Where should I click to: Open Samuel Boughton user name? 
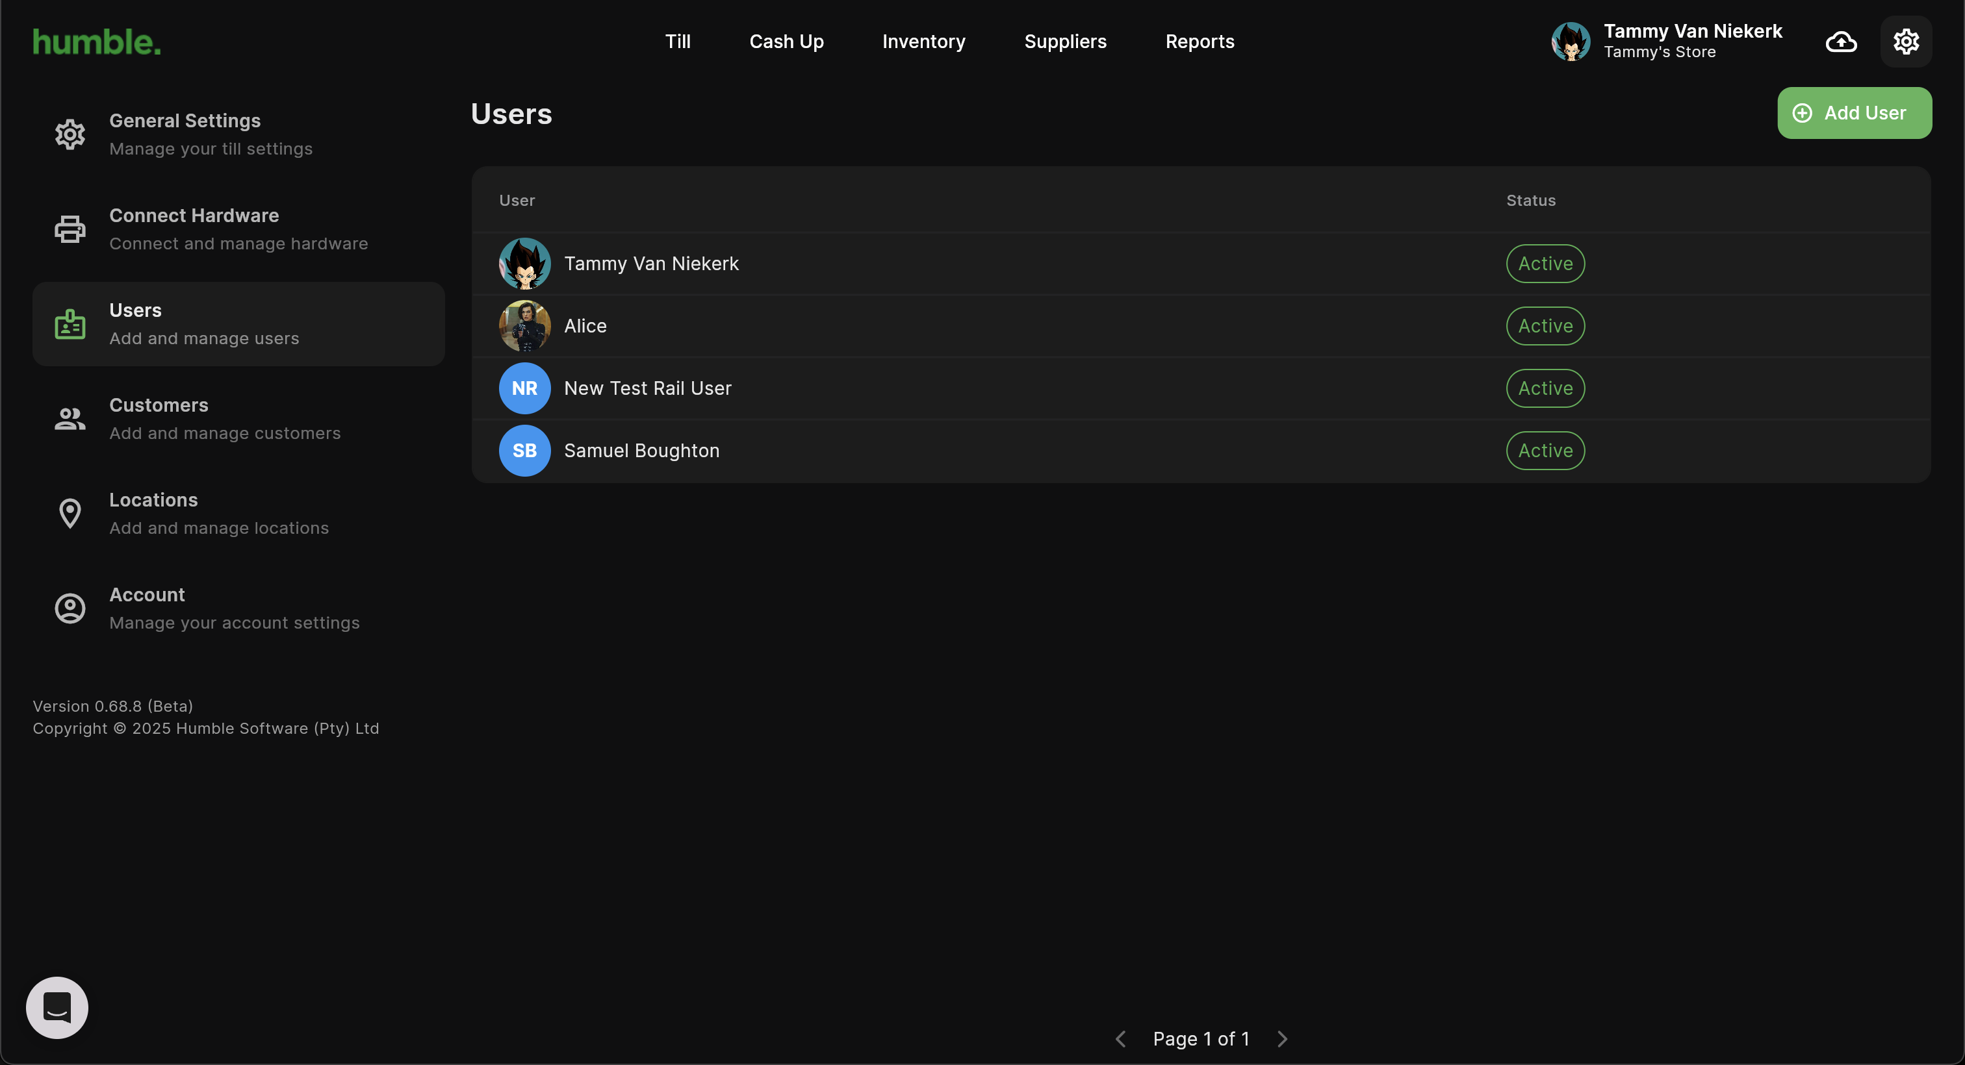click(x=641, y=451)
